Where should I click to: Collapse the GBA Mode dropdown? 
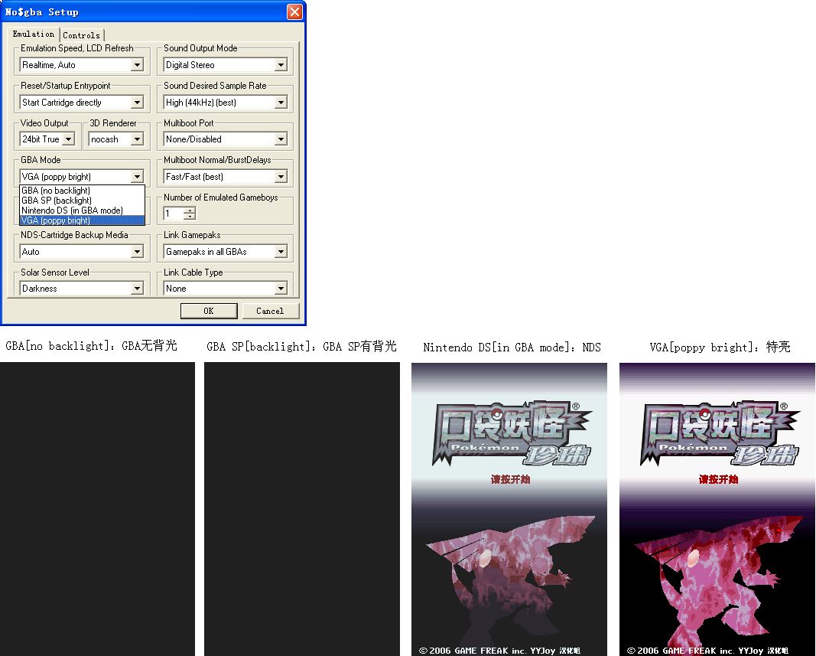point(137,177)
